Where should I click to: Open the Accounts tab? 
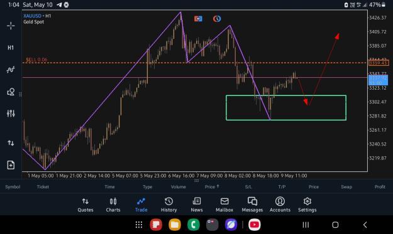(280, 205)
